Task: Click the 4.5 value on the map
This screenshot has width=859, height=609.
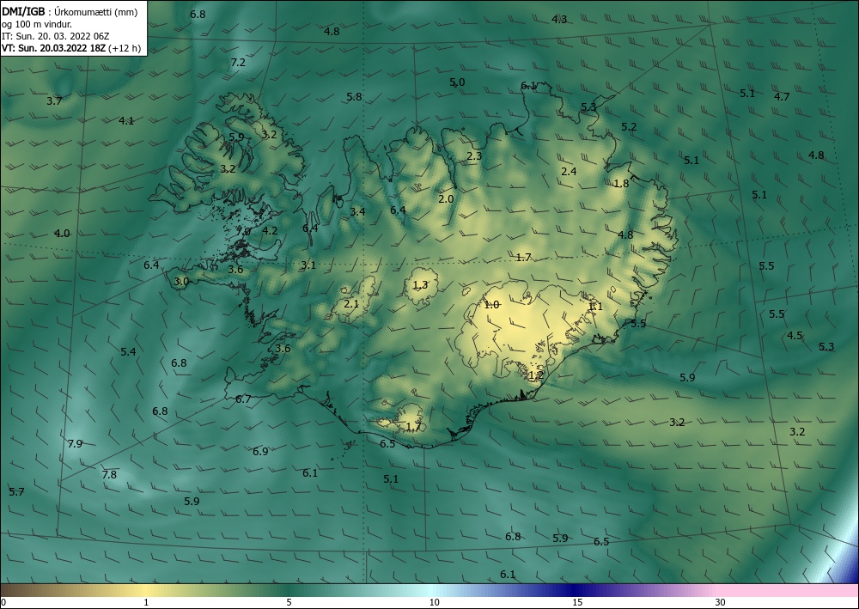Action: (x=795, y=336)
